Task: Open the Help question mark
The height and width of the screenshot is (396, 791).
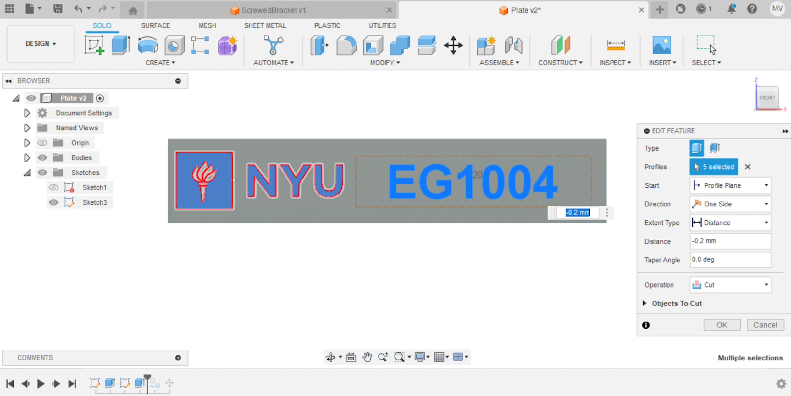Action: point(752,8)
